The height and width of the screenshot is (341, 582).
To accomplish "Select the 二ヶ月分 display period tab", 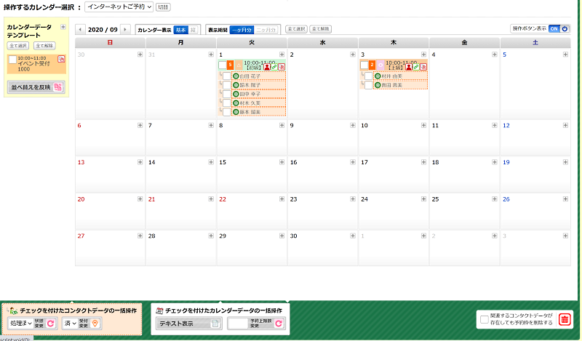I will point(266,30).
